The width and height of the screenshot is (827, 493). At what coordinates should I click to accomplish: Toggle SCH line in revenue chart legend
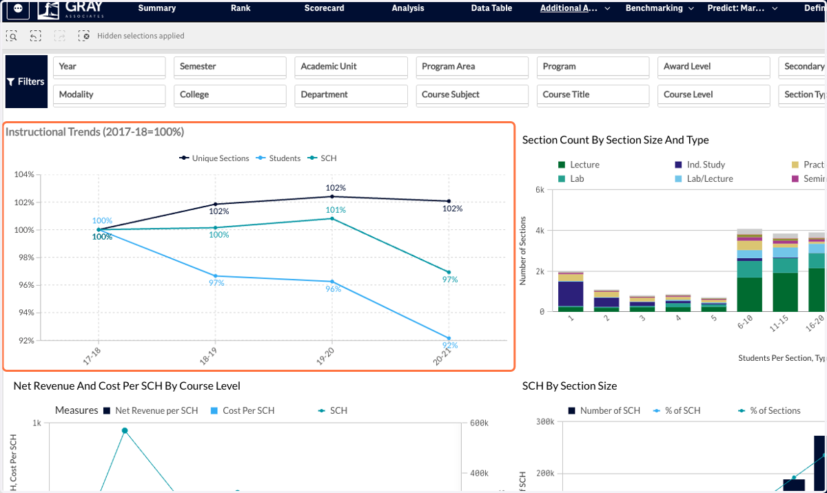click(x=332, y=410)
